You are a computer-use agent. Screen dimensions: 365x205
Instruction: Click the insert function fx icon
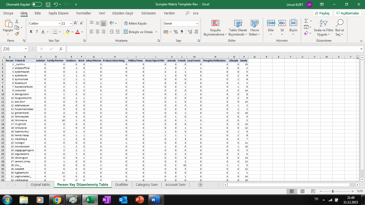coord(61,49)
